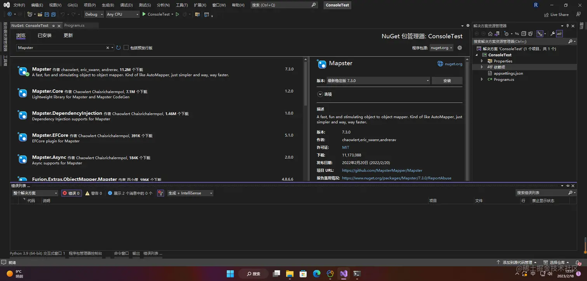Switch views icon in Solution Explorer toolbar
The image size is (587, 281).
pos(497,34)
